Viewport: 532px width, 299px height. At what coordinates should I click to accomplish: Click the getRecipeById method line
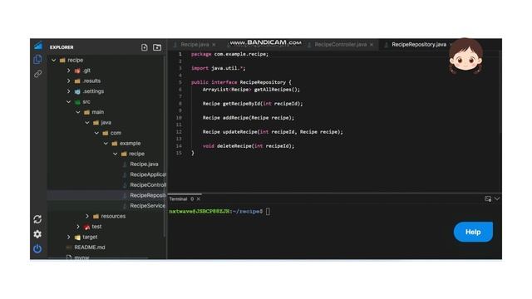[x=253, y=104]
